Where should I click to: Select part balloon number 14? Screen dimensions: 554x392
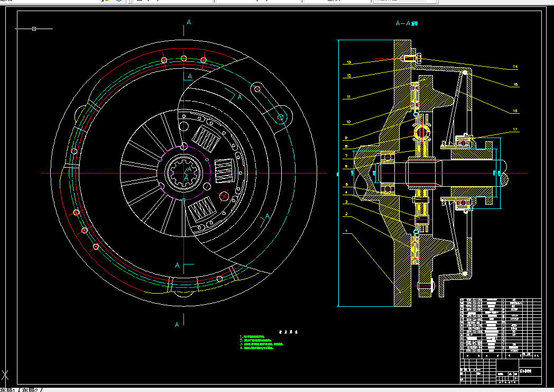[x=515, y=67]
